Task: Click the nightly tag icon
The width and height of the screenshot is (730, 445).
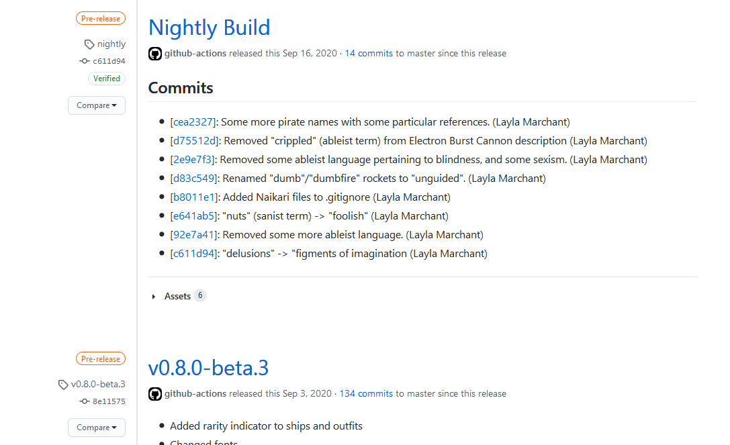Action: coord(89,44)
